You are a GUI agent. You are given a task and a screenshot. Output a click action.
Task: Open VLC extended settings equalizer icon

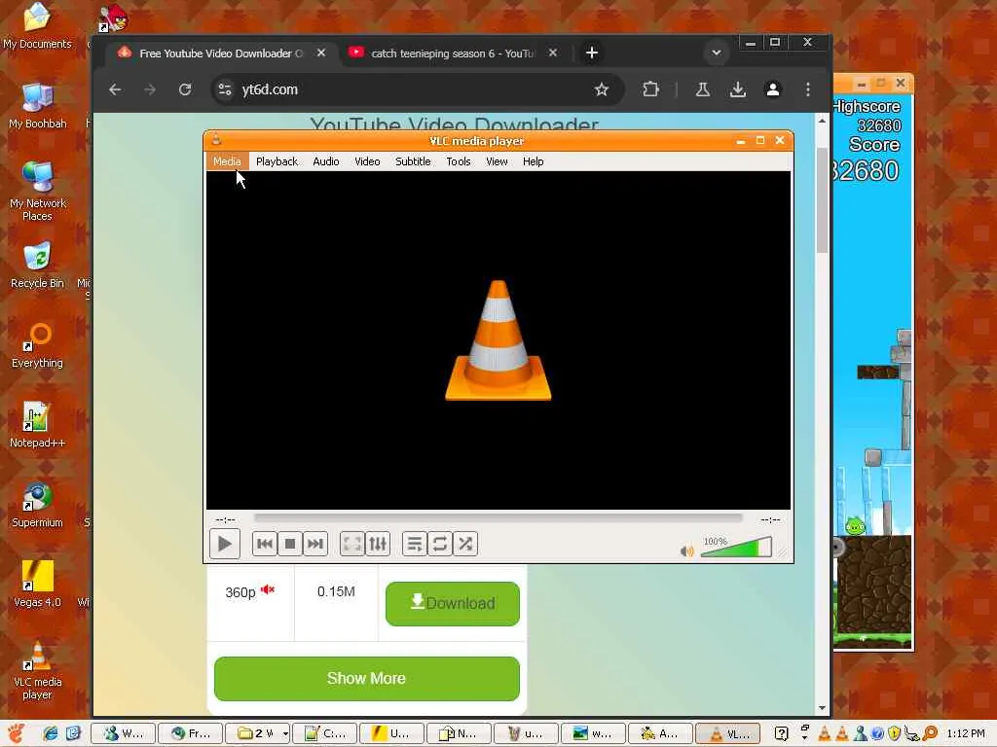(378, 544)
